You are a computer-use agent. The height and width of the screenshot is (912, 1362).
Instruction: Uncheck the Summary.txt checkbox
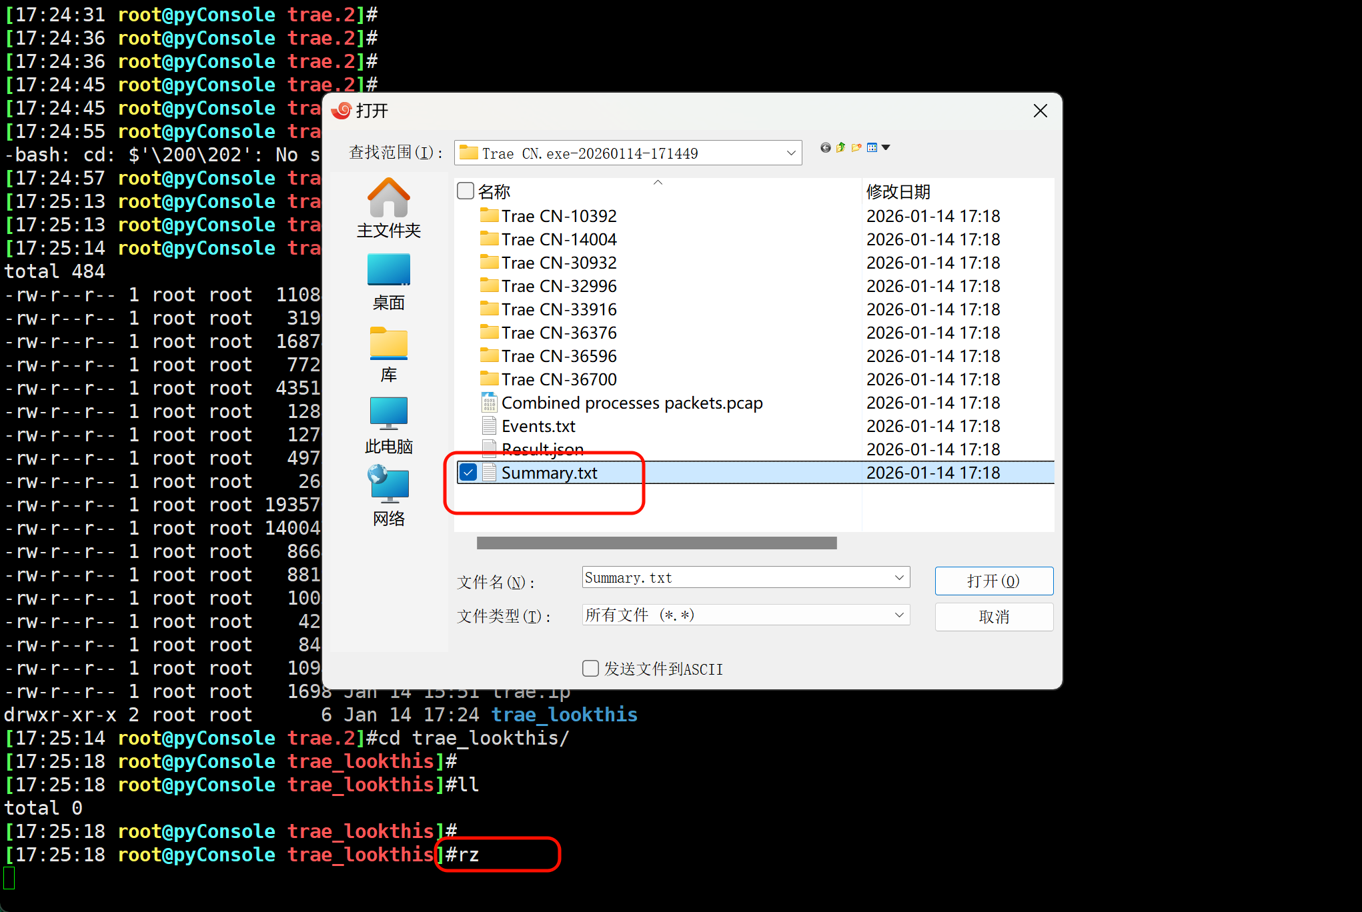pos(468,473)
